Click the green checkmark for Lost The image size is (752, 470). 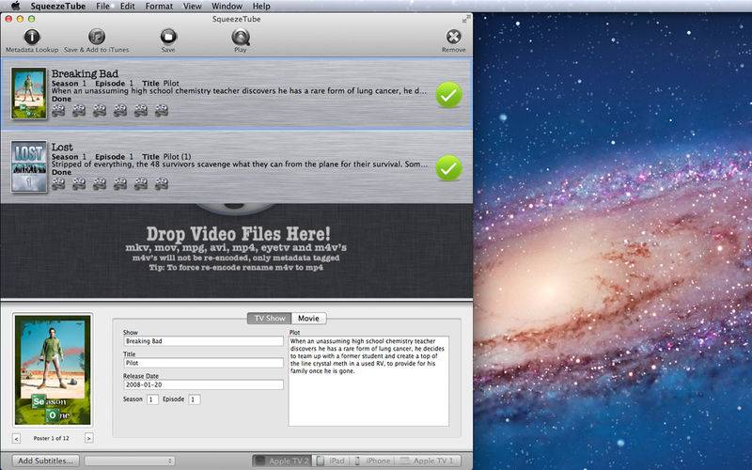[x=449, y=168]
